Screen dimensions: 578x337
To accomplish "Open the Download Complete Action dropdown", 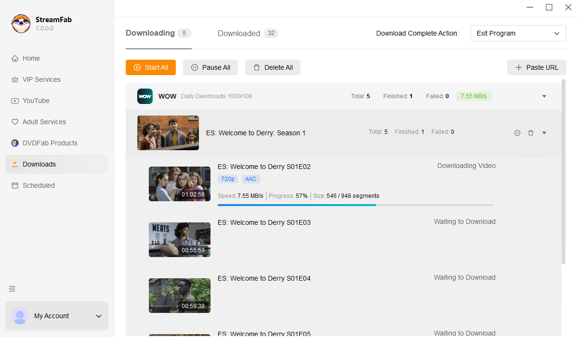I will [x=518, y=34].
